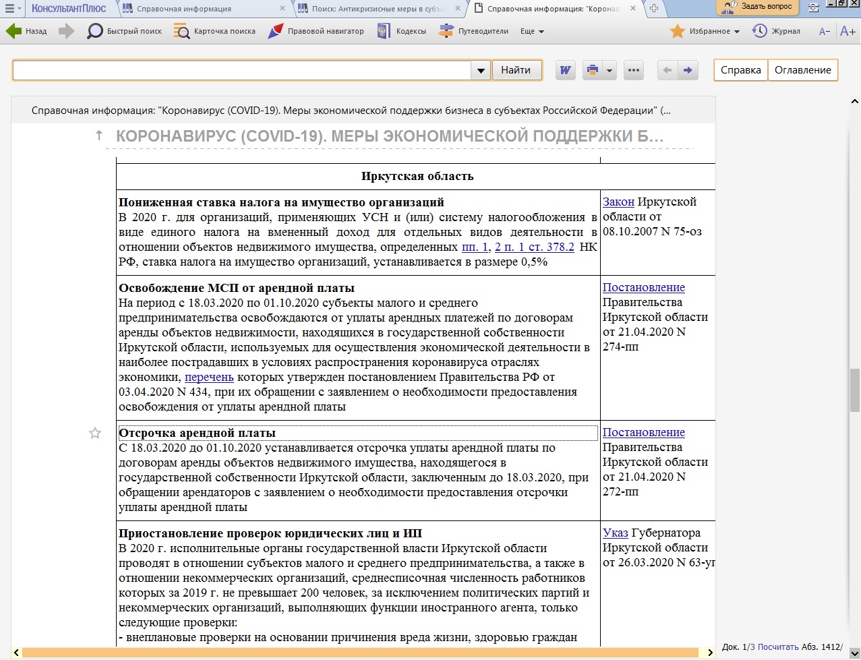This screenshot has height=660, width=861.
Task: Toggle the bookmark star beside Отсрочка арендной платы
Action: coord(95,433)
